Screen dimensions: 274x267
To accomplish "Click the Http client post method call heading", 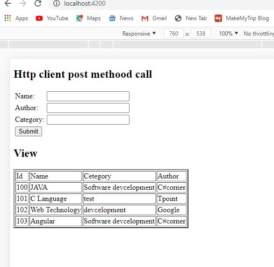I will tap(83, 74).
